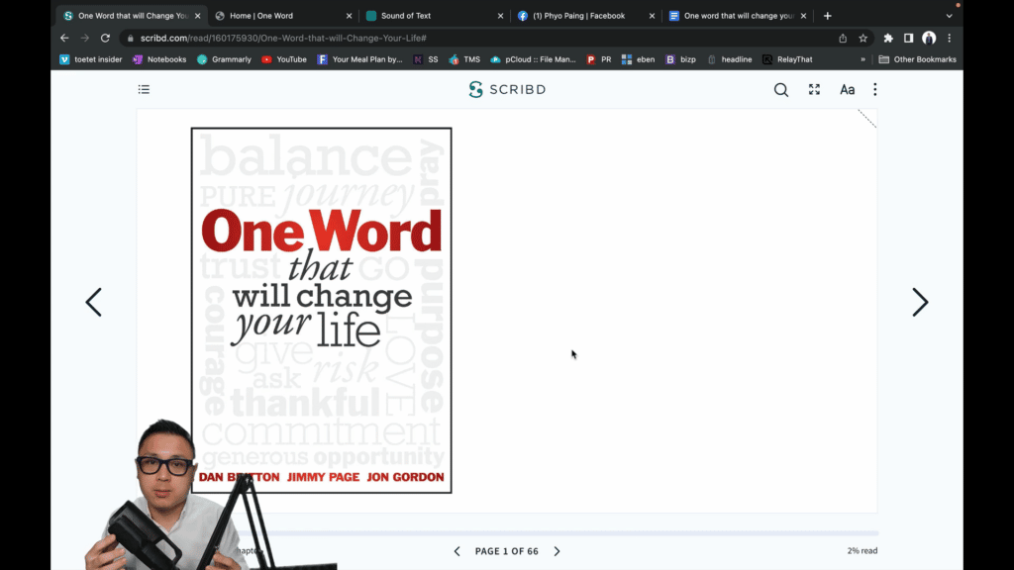Open search in the Scribd reader
The height and width of the screenshot is (570, 1014).
[x=781, y=90]
